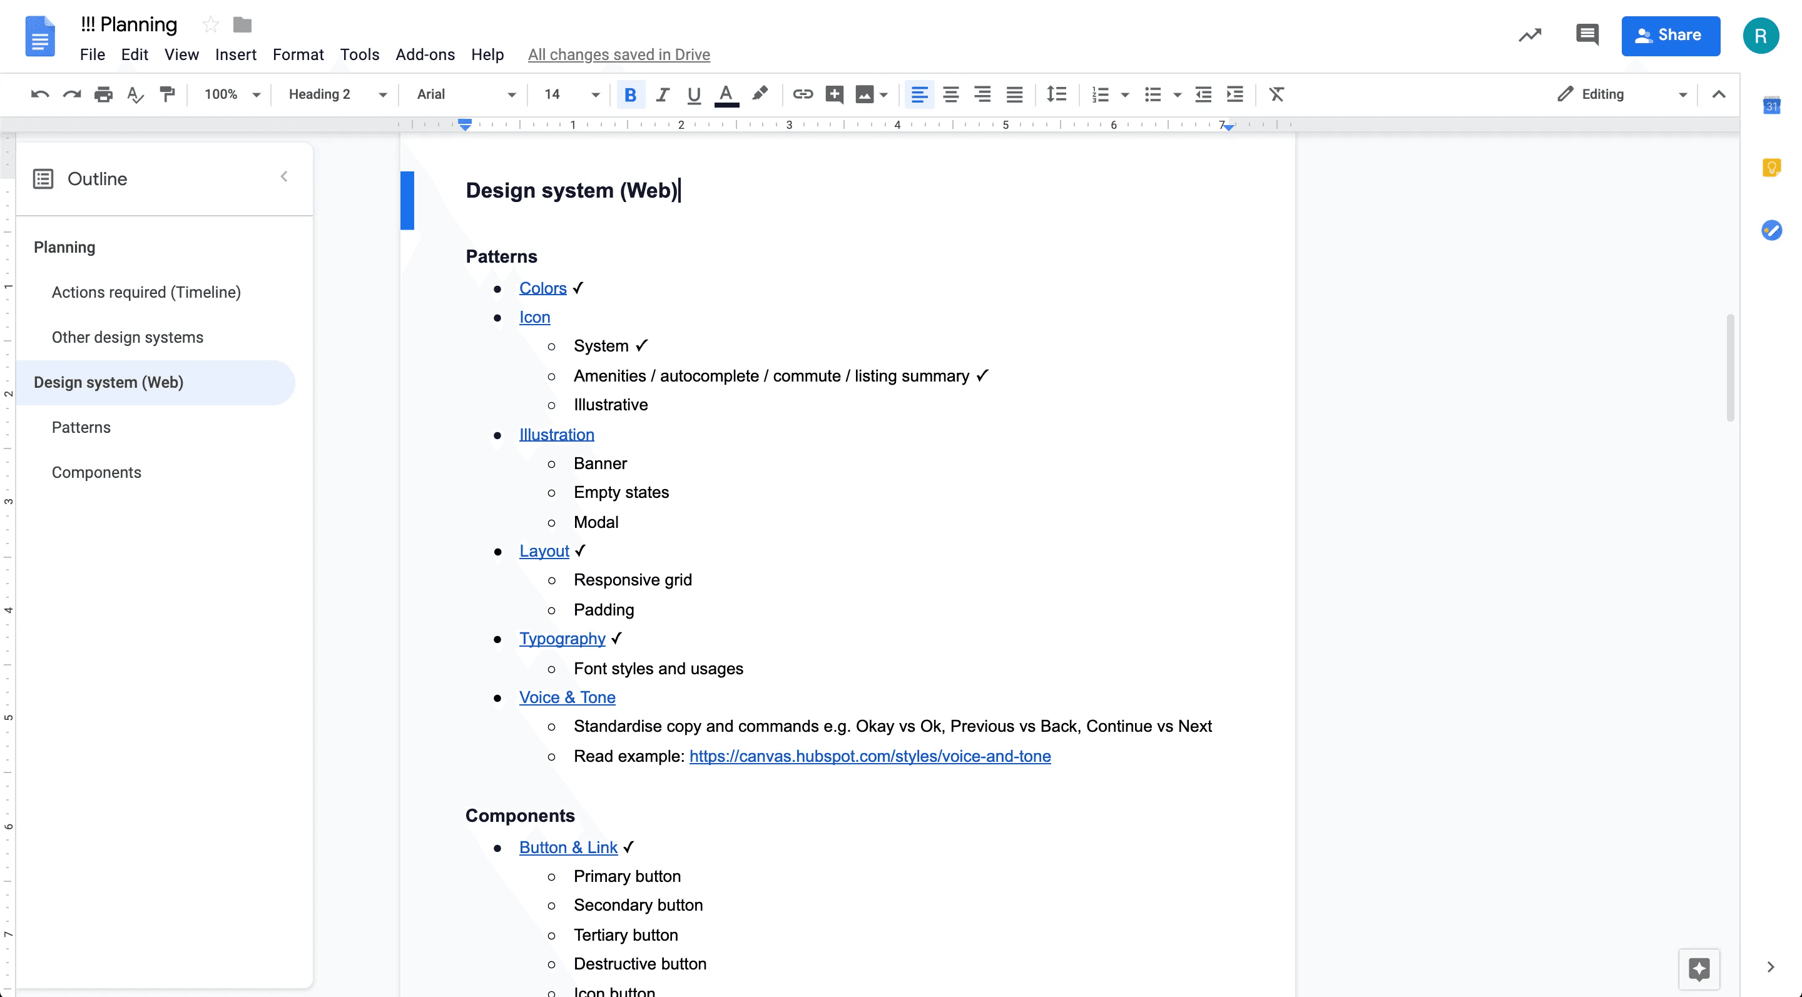Open the Arial font dropdown
Screen dimensions: 1802x997
[465, 94]
